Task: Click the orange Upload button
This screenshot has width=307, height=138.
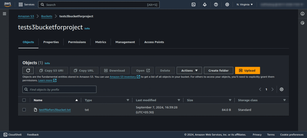Action: click(x=247, y=70)
